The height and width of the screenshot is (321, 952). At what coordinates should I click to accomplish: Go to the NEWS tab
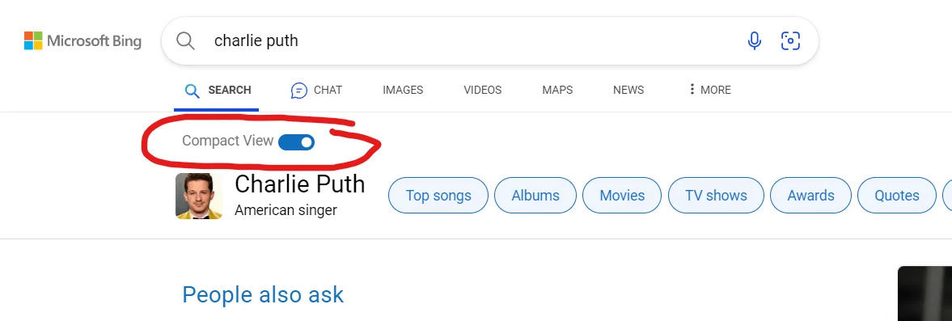[x=628, y=90]
